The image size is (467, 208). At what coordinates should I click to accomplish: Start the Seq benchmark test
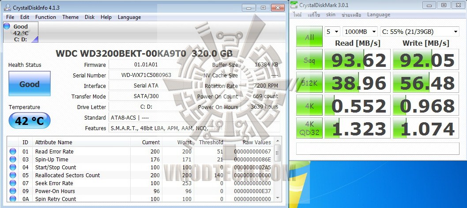pos(309,60)
